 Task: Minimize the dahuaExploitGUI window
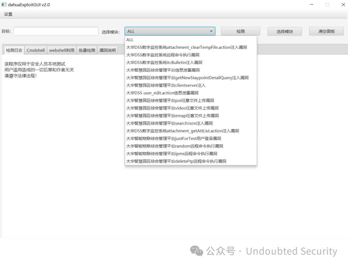click(312, 5)
